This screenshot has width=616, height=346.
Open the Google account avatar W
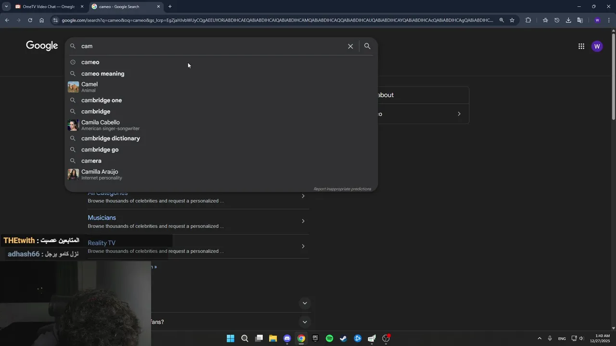[597, 46]
